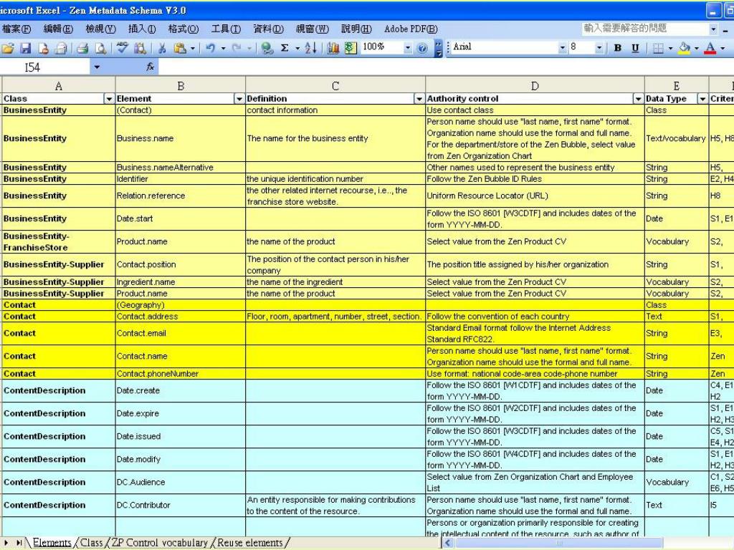
Task: Click the Name Box showing I54
Action: 44,67
